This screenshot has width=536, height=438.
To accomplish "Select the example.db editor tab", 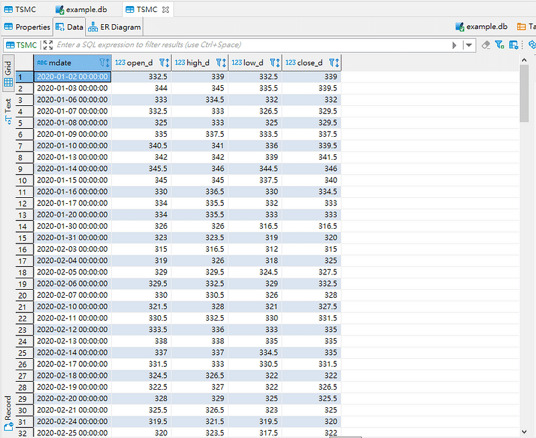I will click(x=81, y=9).
